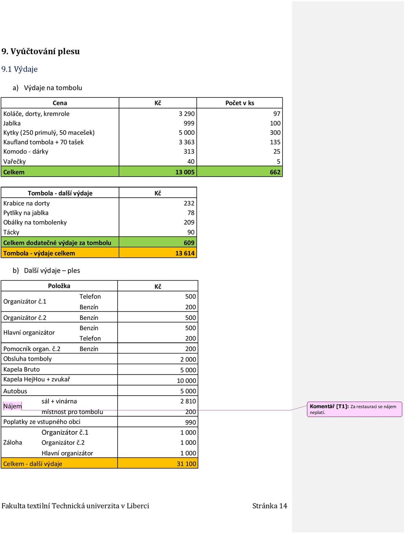Click 'Celkem dodatečné výdaje za tombolu' cell

[x=57, y=243]
